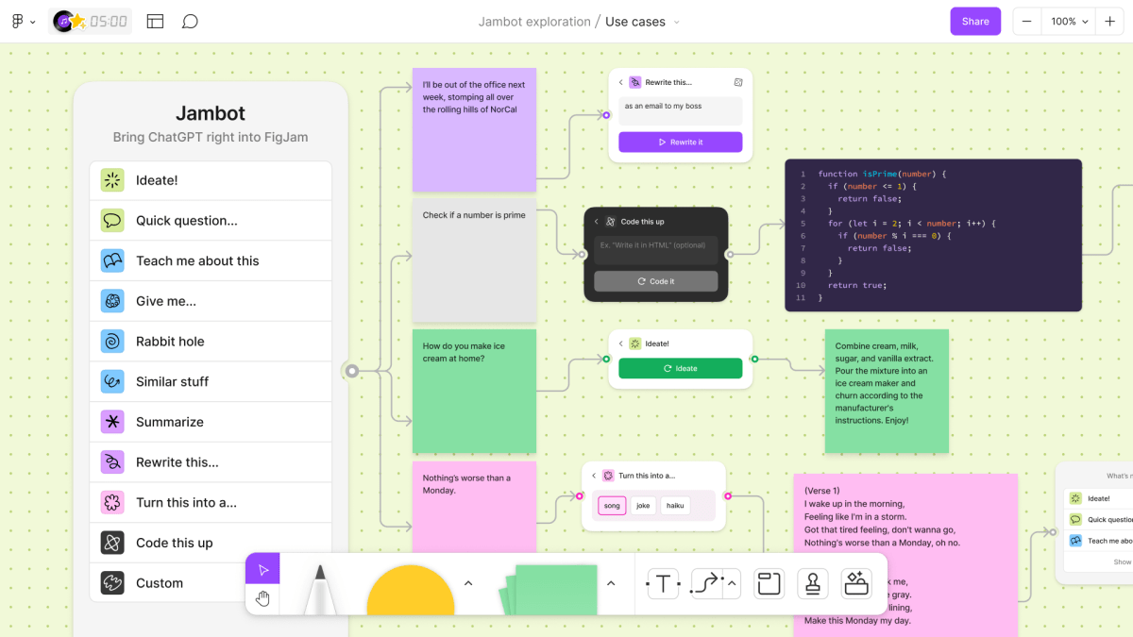Click the purple Share button

tap(975, 21)
